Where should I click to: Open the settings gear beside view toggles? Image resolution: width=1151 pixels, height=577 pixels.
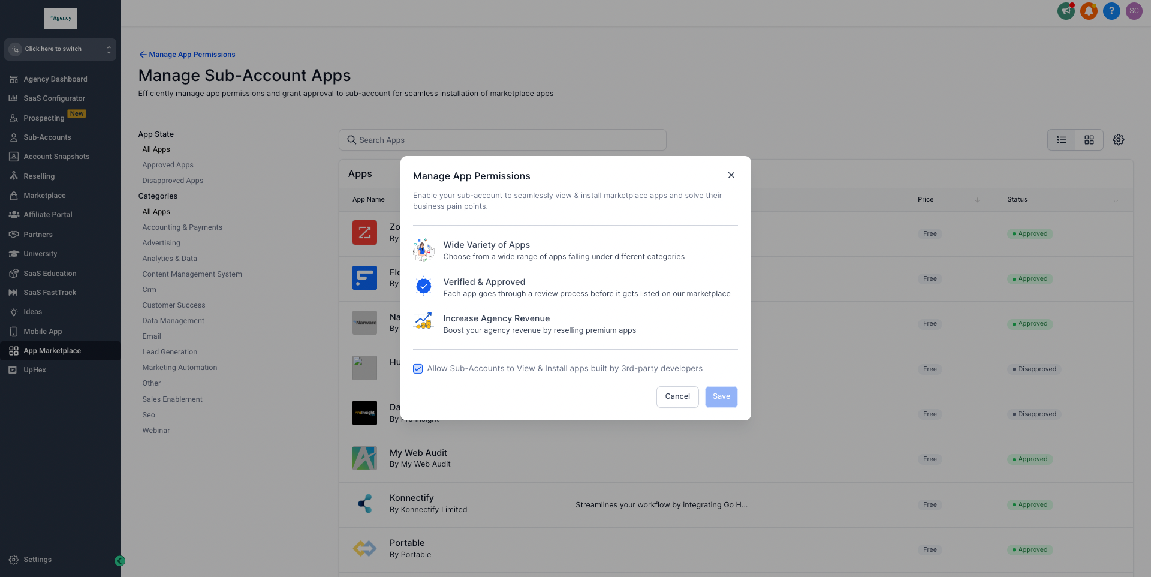(1119, 140)
